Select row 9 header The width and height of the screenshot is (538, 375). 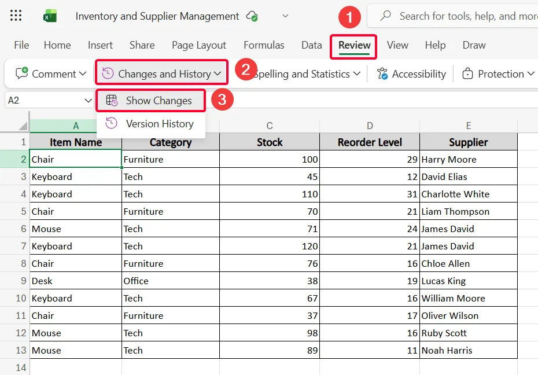tap(15, 281)
